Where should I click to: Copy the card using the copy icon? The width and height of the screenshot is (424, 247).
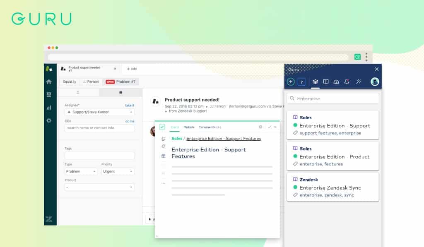163,139
